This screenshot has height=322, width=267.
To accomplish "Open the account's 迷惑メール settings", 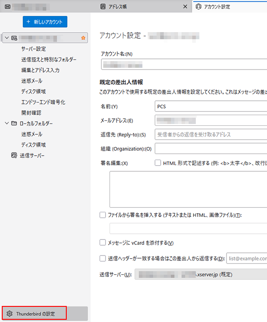I will (x=32, y=81).
